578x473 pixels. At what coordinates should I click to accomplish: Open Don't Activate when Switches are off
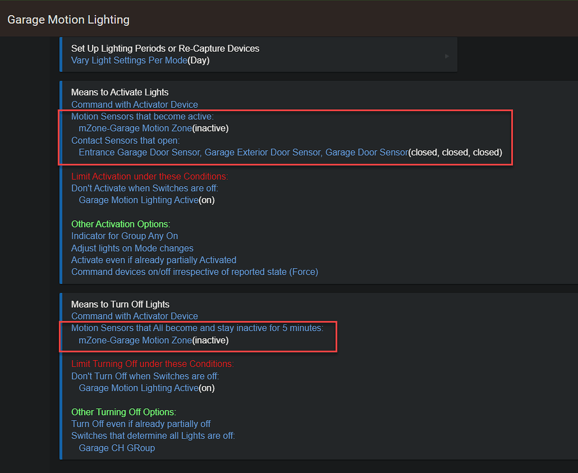(144, 188)
